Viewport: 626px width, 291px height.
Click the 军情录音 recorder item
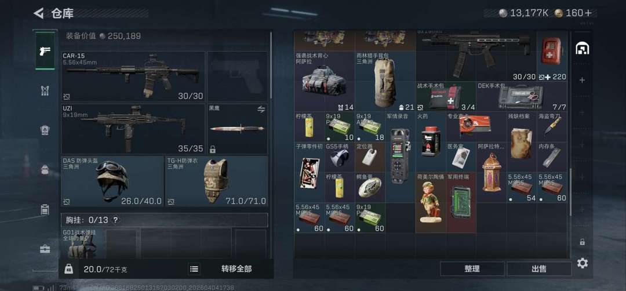(400, 151)
